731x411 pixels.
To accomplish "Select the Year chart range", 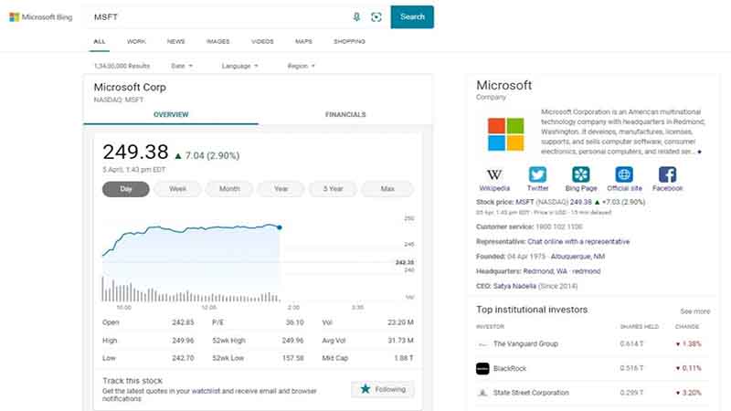I will pos(281,189).
